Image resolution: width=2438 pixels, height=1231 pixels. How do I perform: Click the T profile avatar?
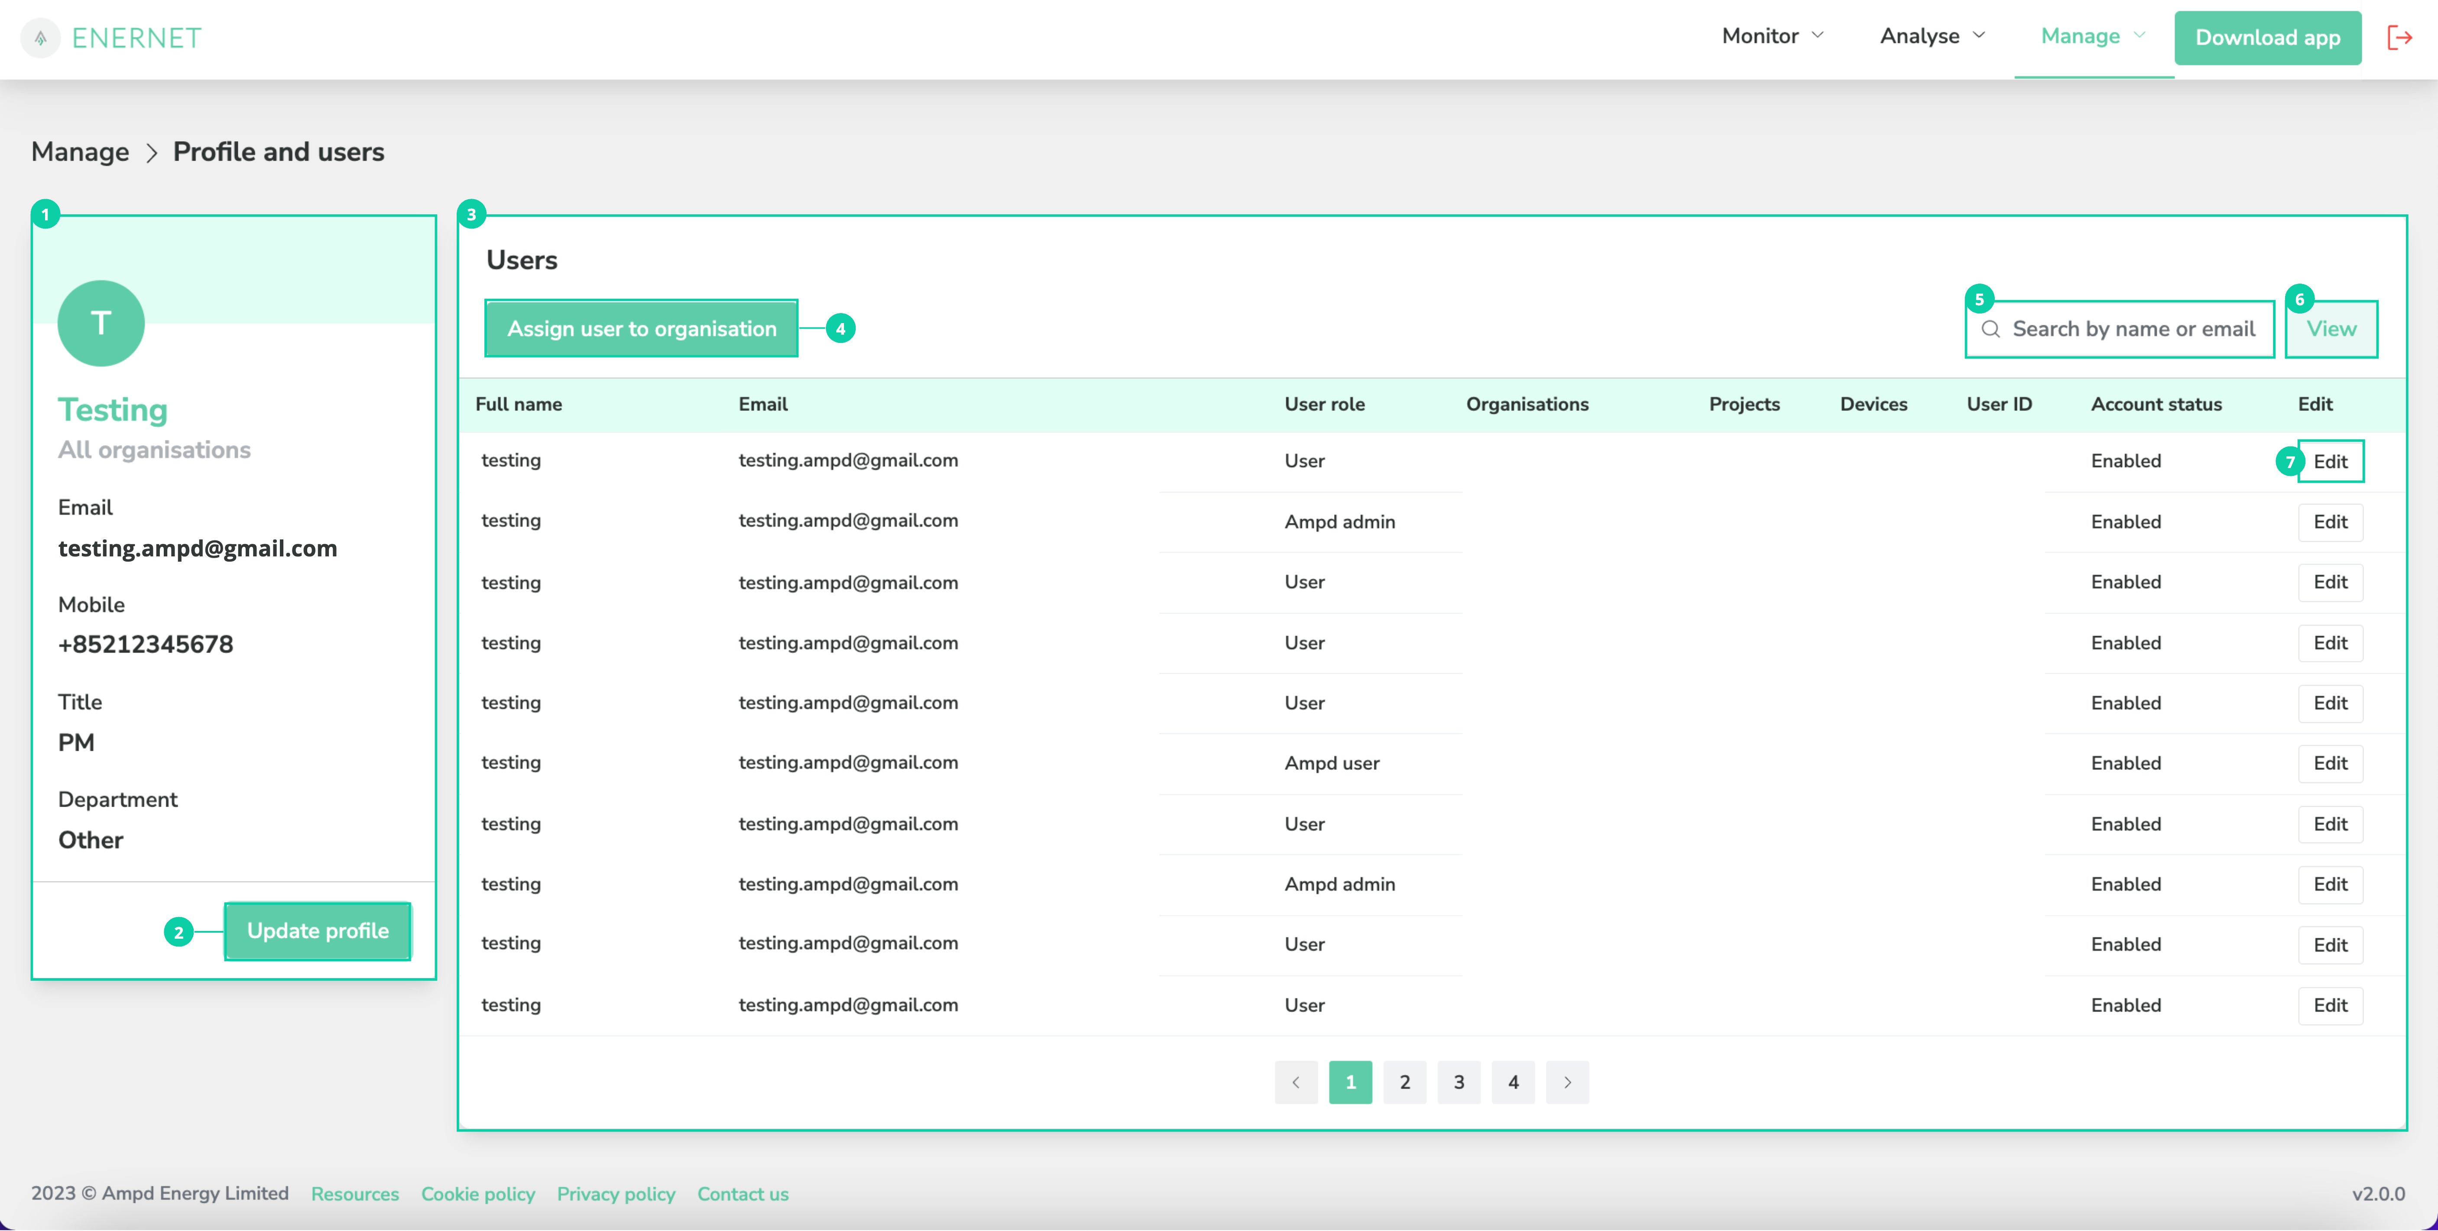point(101,323)
